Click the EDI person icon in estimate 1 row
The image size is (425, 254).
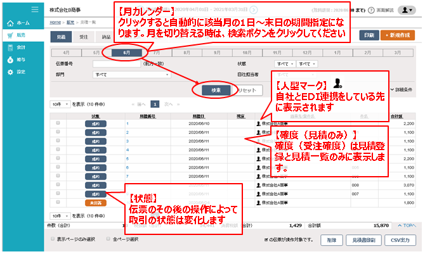[x=258, y=124]
